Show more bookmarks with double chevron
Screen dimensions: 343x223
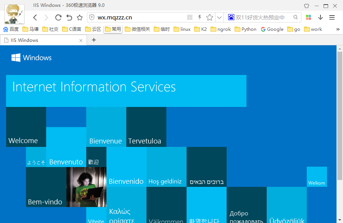pos(338,29)
